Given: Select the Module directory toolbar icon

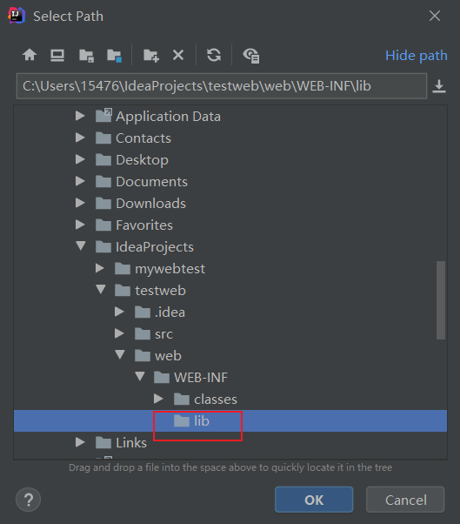Looking at the screenshot, I should [114, 56].
